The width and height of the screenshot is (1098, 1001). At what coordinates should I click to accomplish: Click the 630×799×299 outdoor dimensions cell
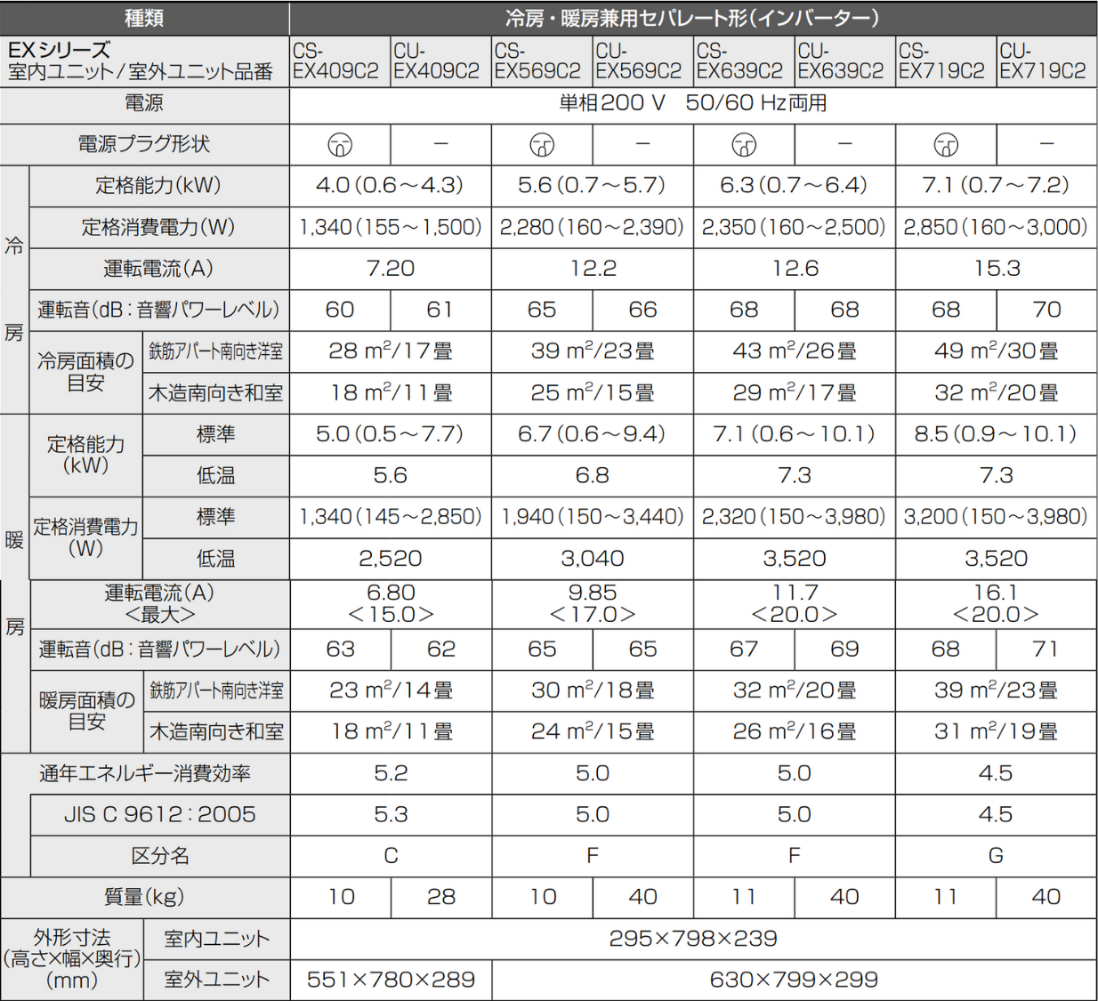pos(794,980)
